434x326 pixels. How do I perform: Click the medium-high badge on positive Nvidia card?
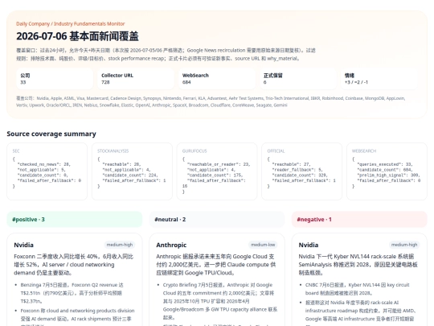click(120, 245)
